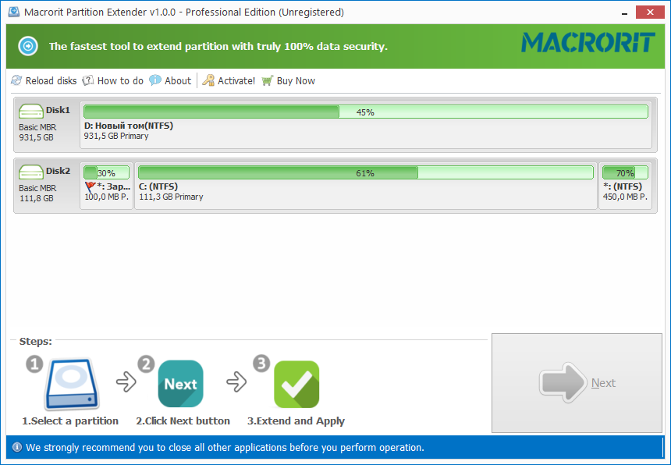Click the circular logo icon in the green banner
The width and height of the screenshot is (671, 465).
pyautogui.click(x=27, y=46)
